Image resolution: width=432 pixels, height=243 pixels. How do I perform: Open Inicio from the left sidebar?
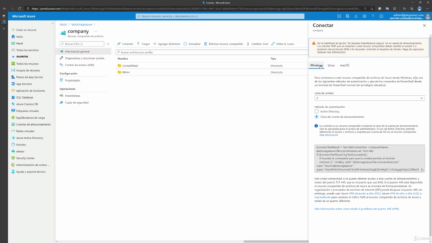pos(17,36)
